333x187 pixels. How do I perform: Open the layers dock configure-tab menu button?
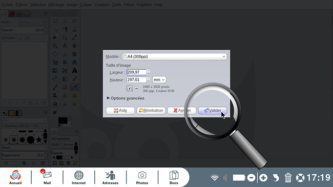46,13
